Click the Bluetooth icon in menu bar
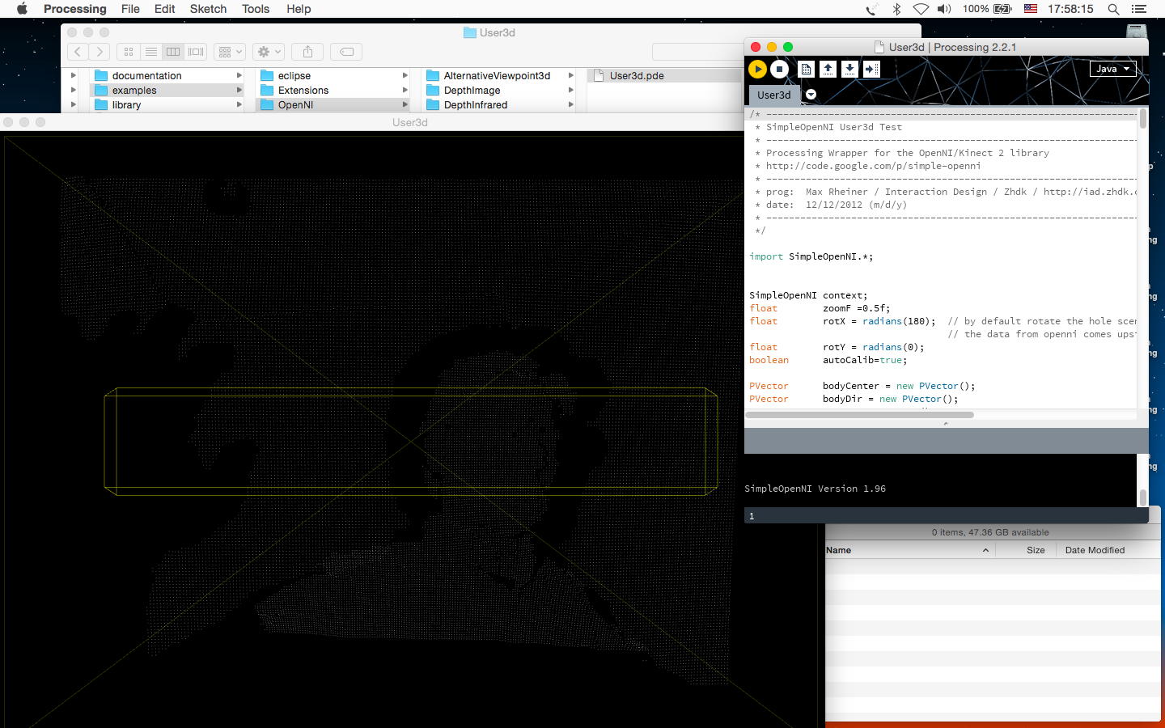 tap(896, 9)
